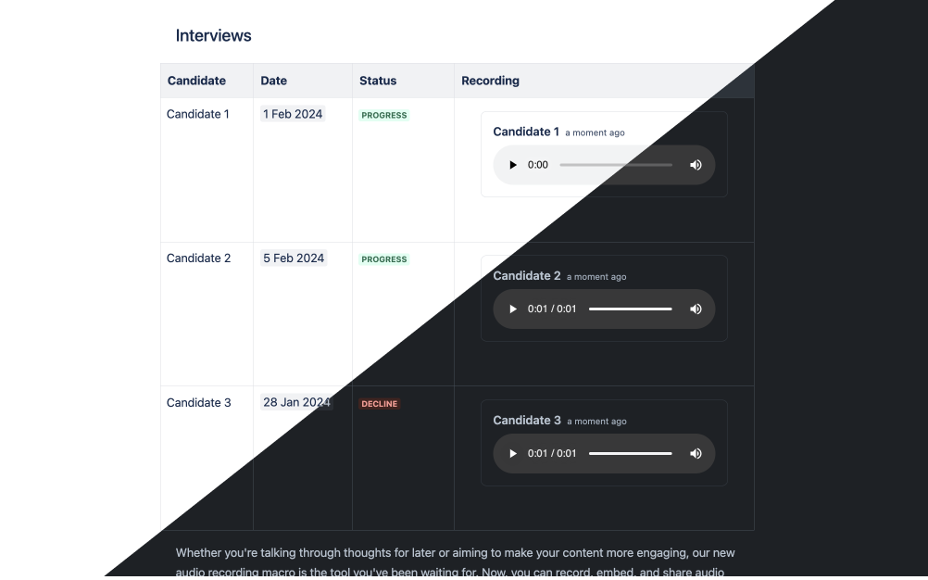Click Candidate 1 recording 'a moment ago' timestamp
Image resolution: width=928 pixels, height=580 pixels.
click(x=595, y=132)
